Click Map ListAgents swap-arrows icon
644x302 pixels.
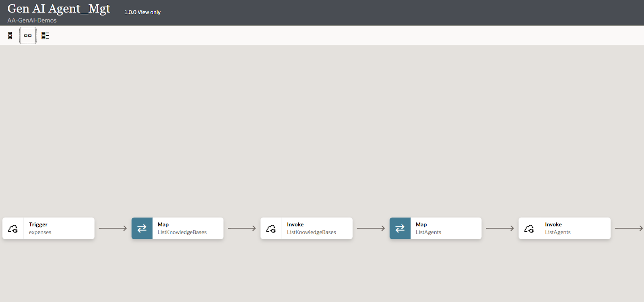[x=400, y=229]
